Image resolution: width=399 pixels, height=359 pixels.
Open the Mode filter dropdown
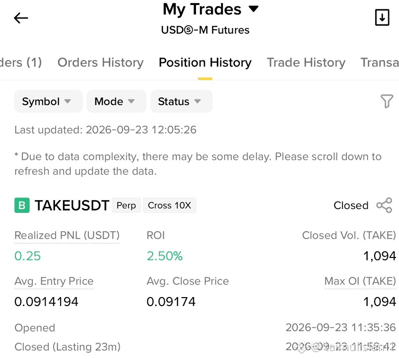point(116,102)
